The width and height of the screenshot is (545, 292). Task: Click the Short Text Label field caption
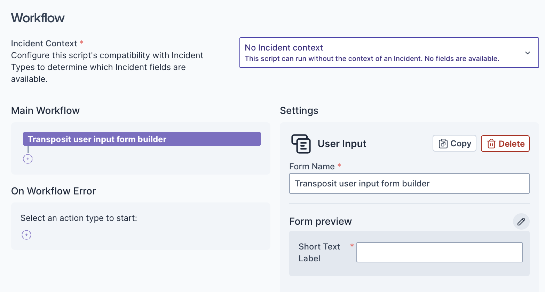(319, 252)
